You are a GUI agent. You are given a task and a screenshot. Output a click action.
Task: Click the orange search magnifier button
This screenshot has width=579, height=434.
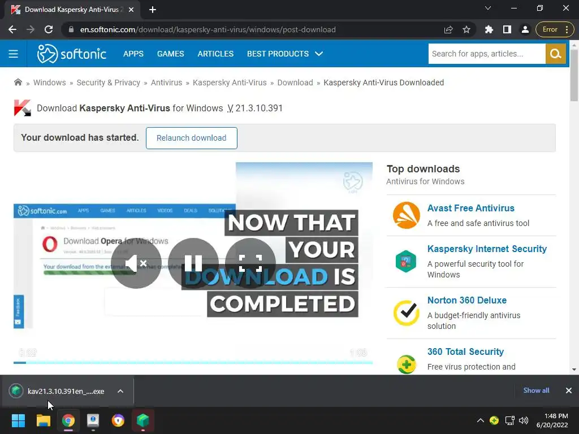tap(556, 54)
